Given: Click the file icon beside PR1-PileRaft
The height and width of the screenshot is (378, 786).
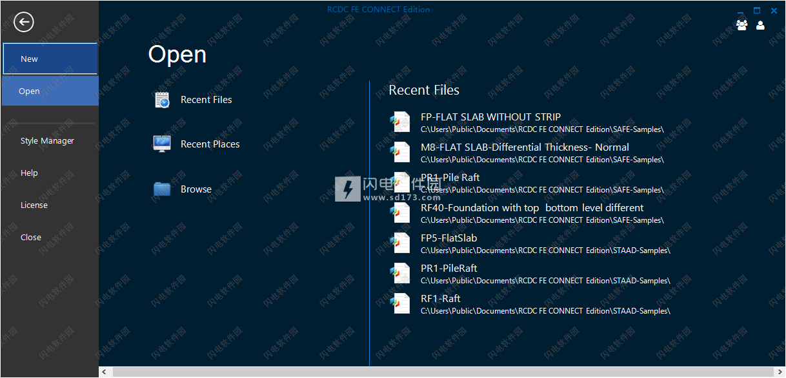Looking at the screenshot, I should tap(401, 273).
